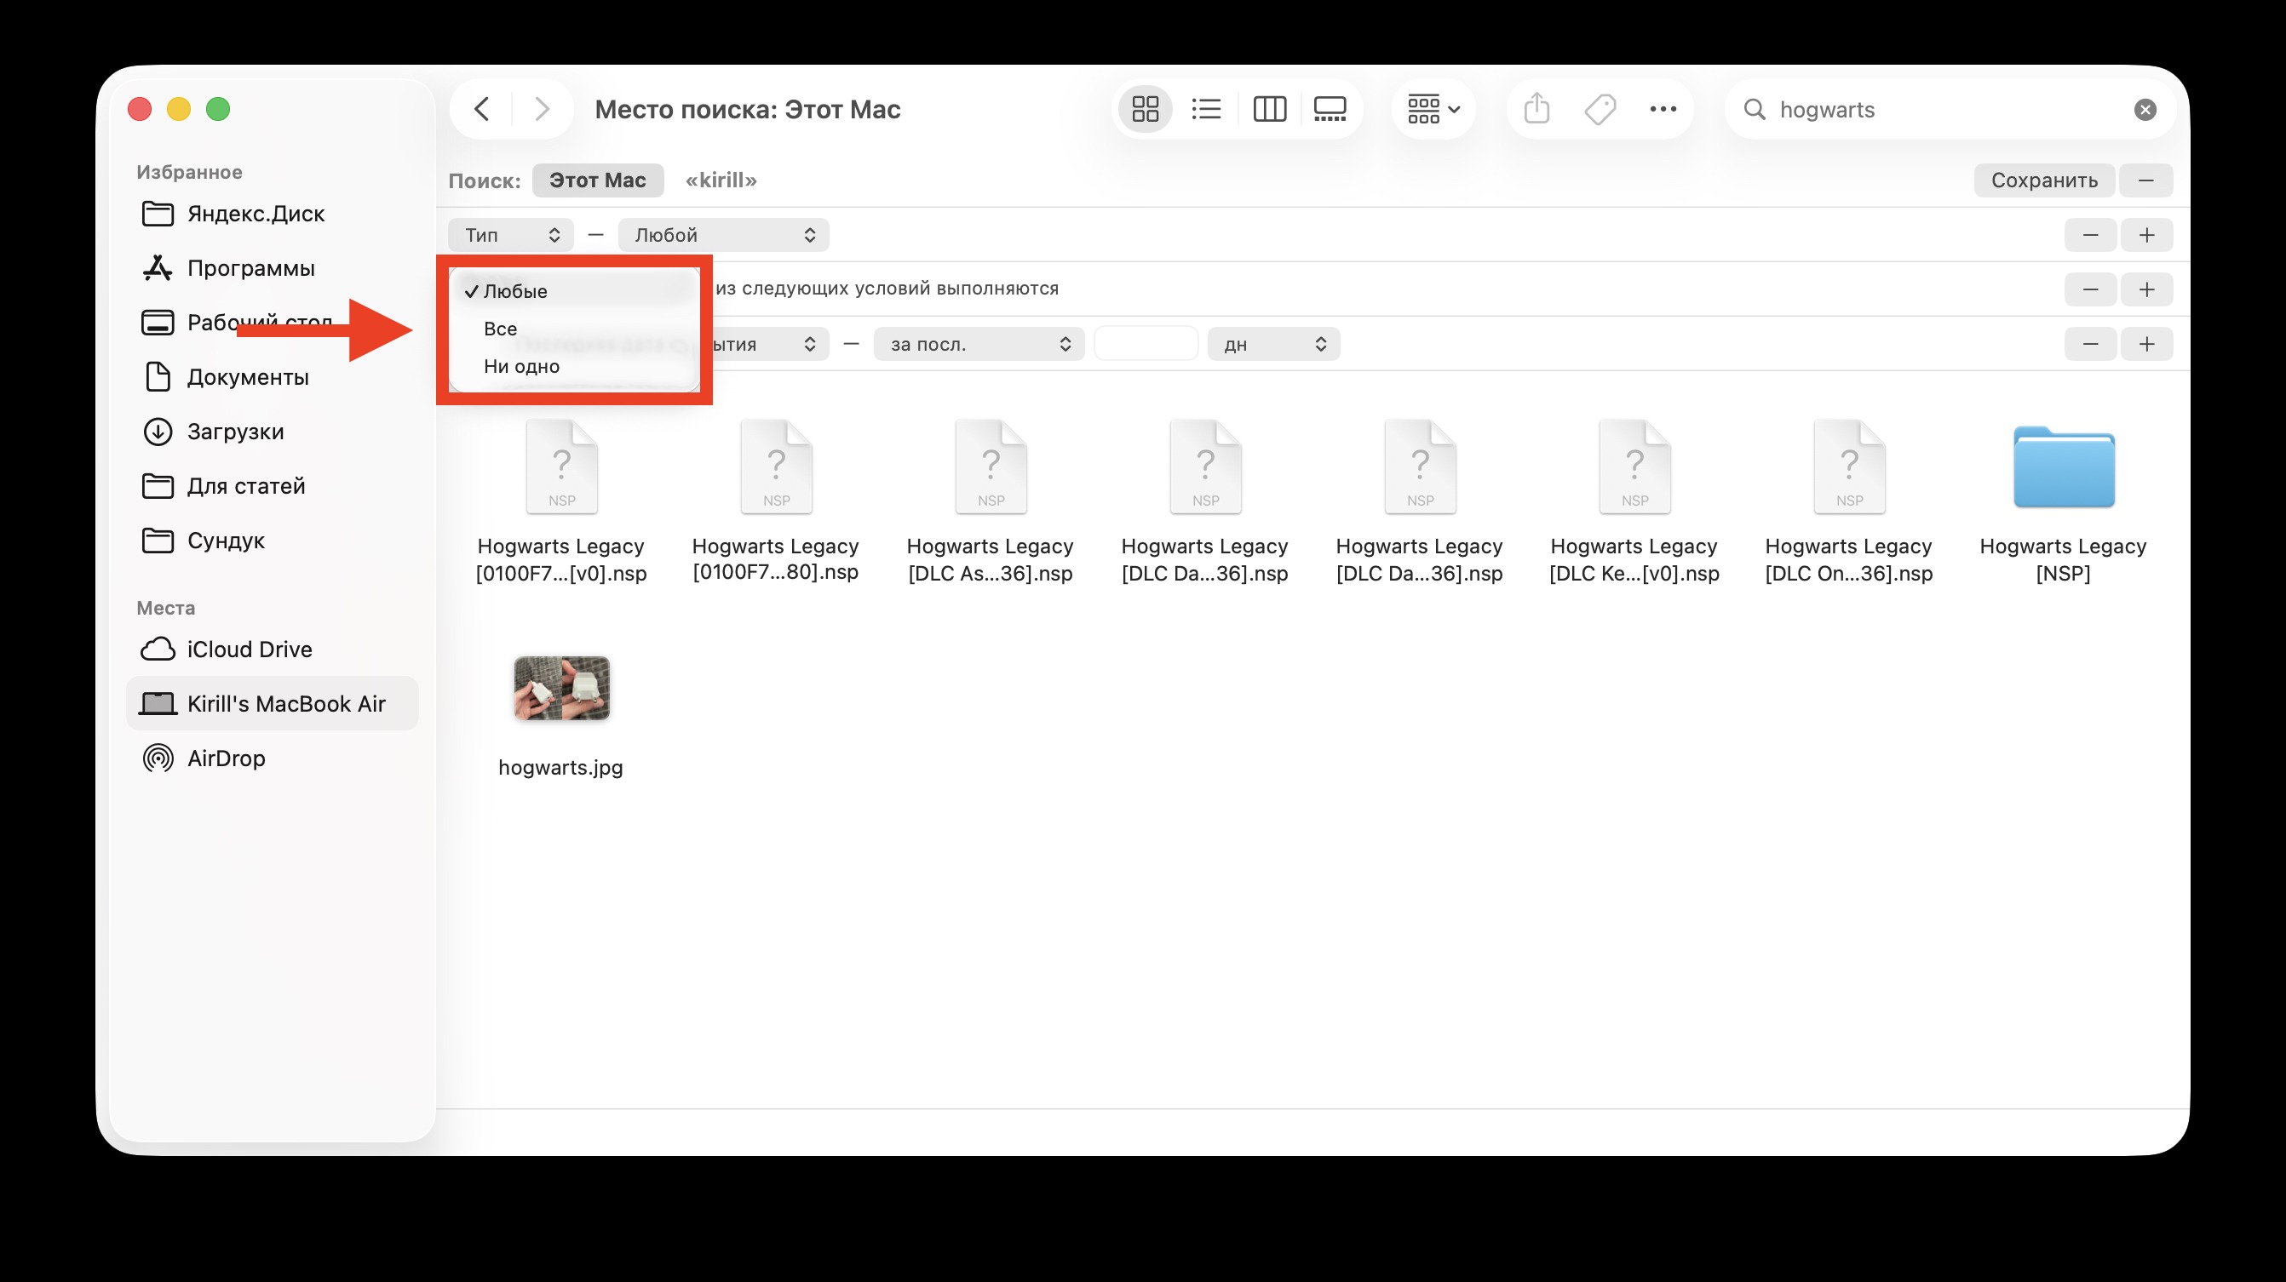Image resolution: width=2286 pixels, height=1282 pixels.
Task: Click the days number input field
Action: tap(1145, 344)
